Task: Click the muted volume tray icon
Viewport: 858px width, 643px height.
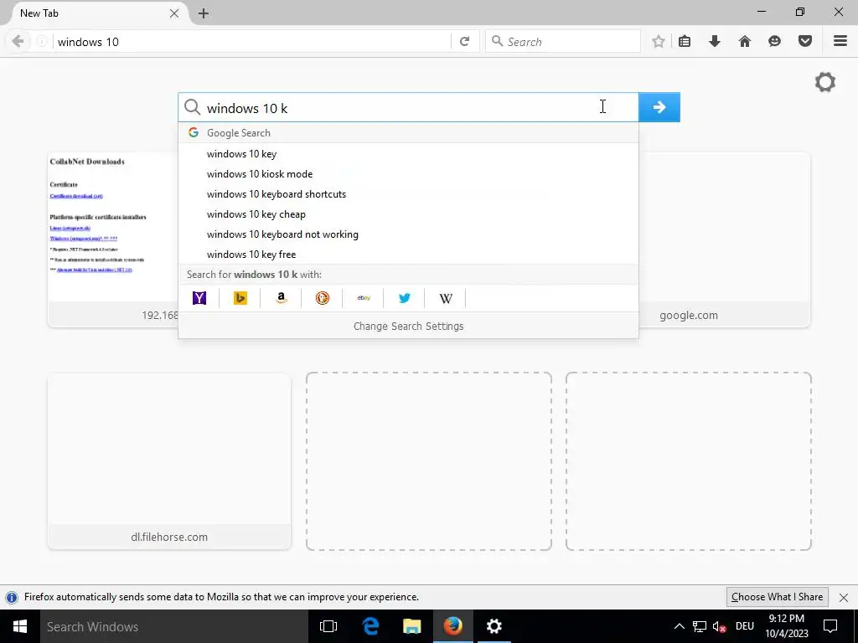Action: click(720, 626)
